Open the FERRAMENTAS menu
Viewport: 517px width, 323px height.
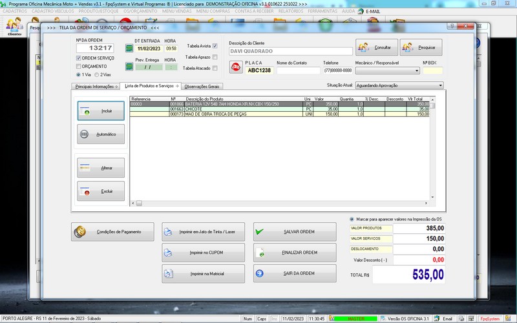coord(322,11)
